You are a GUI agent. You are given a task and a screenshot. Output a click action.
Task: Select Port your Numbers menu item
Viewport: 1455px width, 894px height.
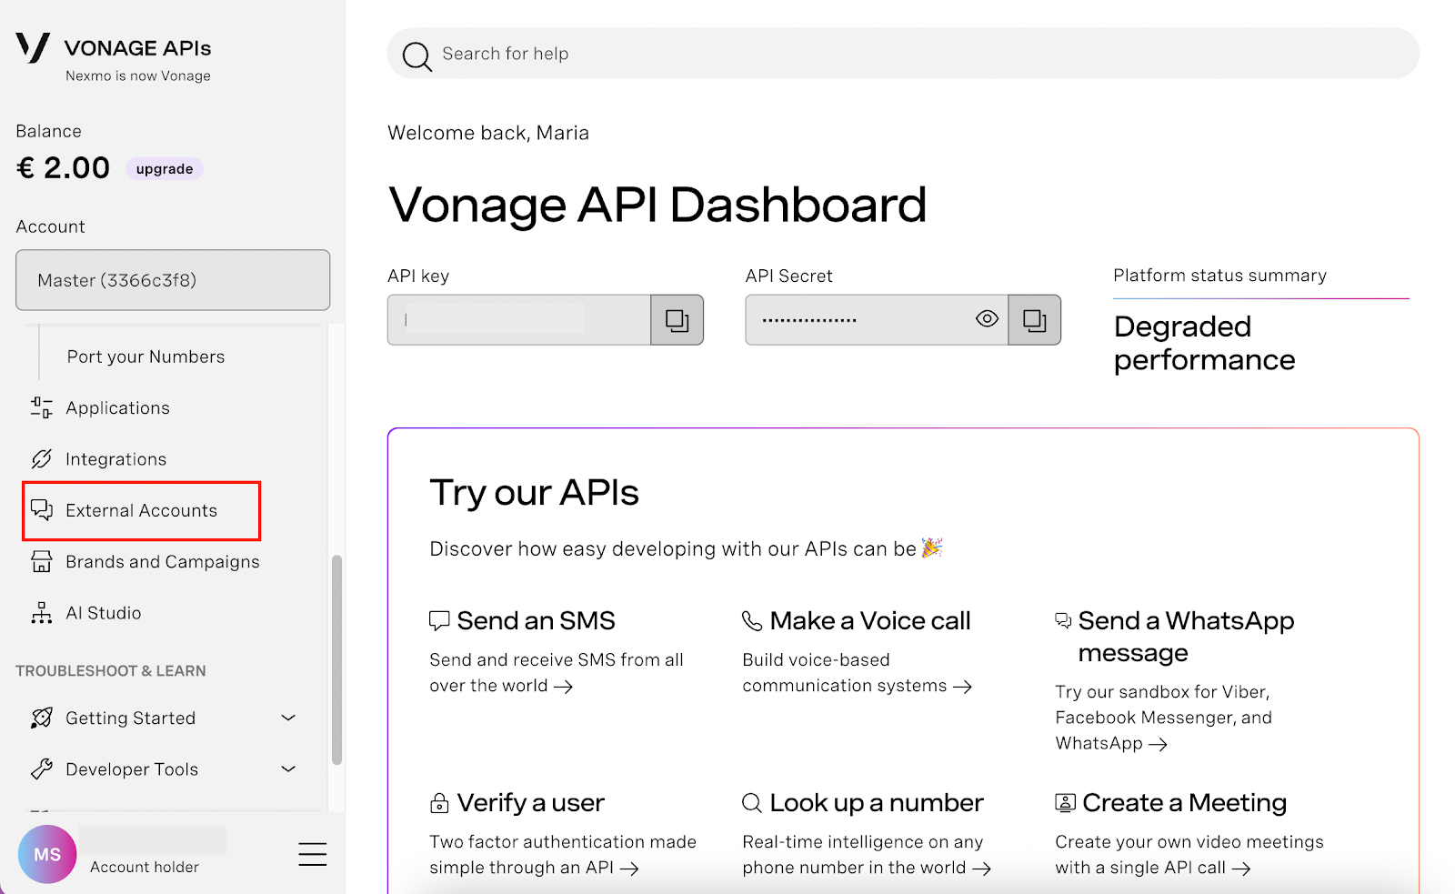coord(145,357)
